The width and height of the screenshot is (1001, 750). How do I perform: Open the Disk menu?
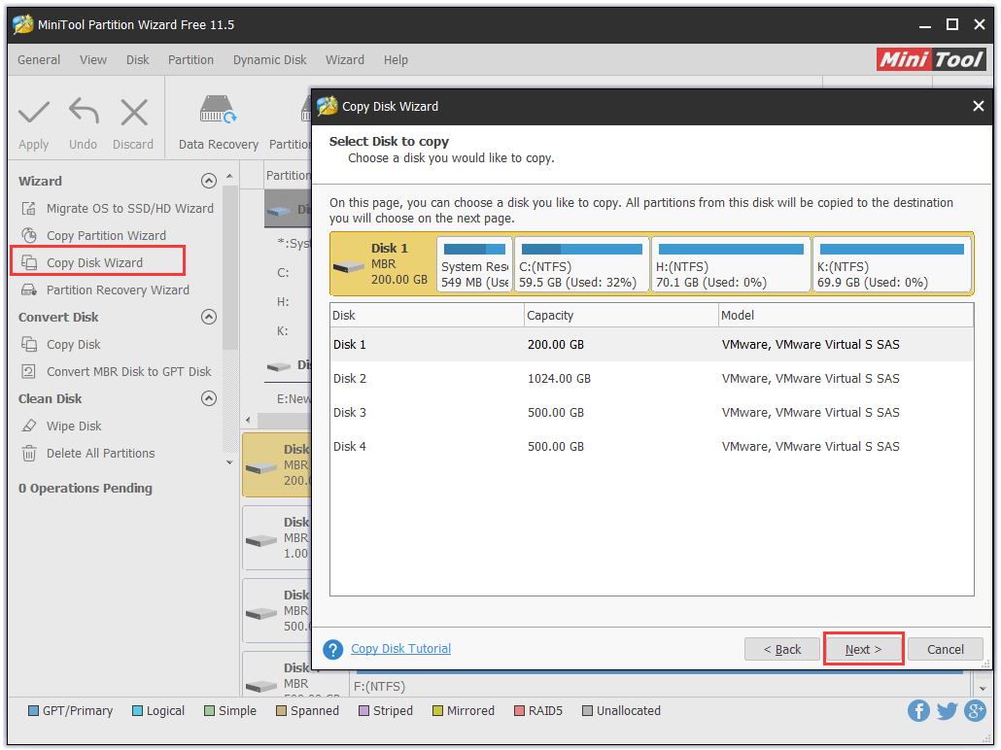click(137, 60)
